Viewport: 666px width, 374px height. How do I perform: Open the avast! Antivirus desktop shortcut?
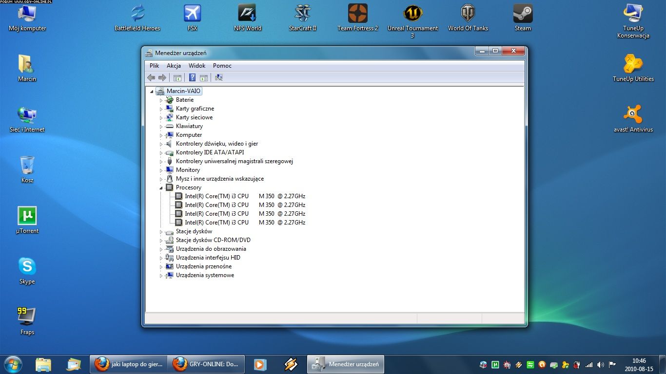point(633,119)
